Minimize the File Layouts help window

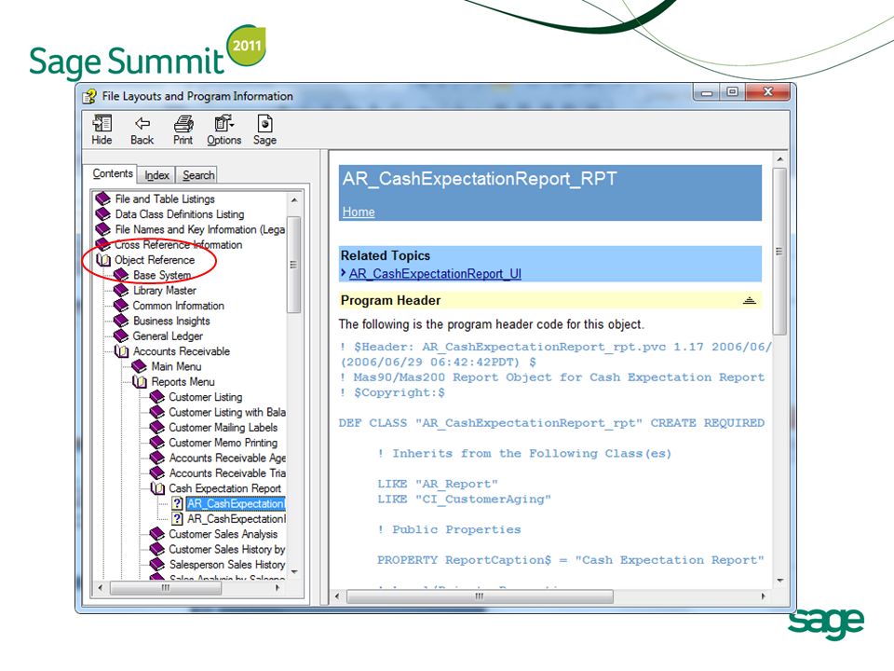point(707,92)
